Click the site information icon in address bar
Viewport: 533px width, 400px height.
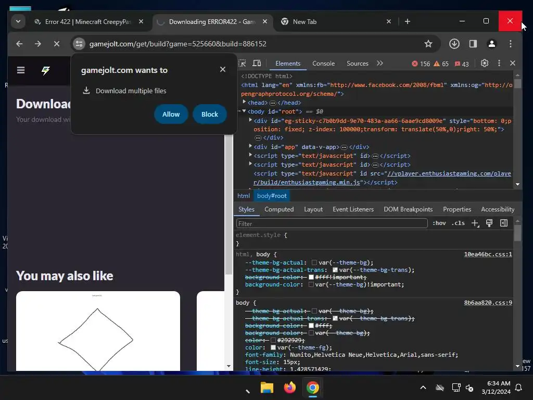79,44
